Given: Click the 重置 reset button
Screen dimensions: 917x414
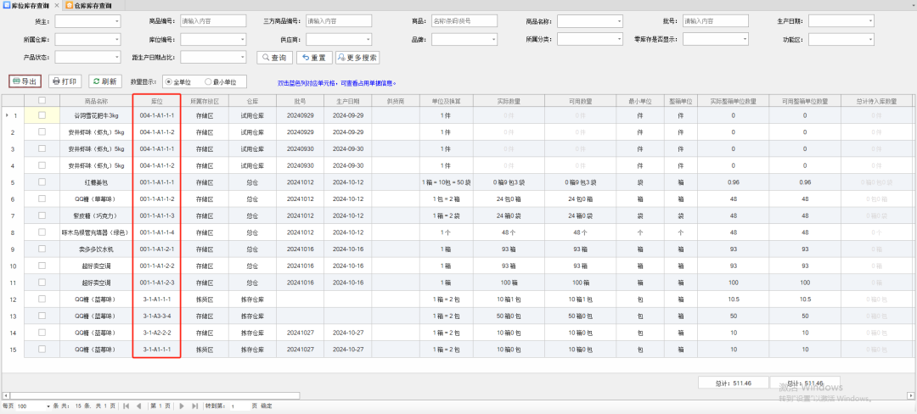Looking at the screenshot, I should [x=314, y=58].
